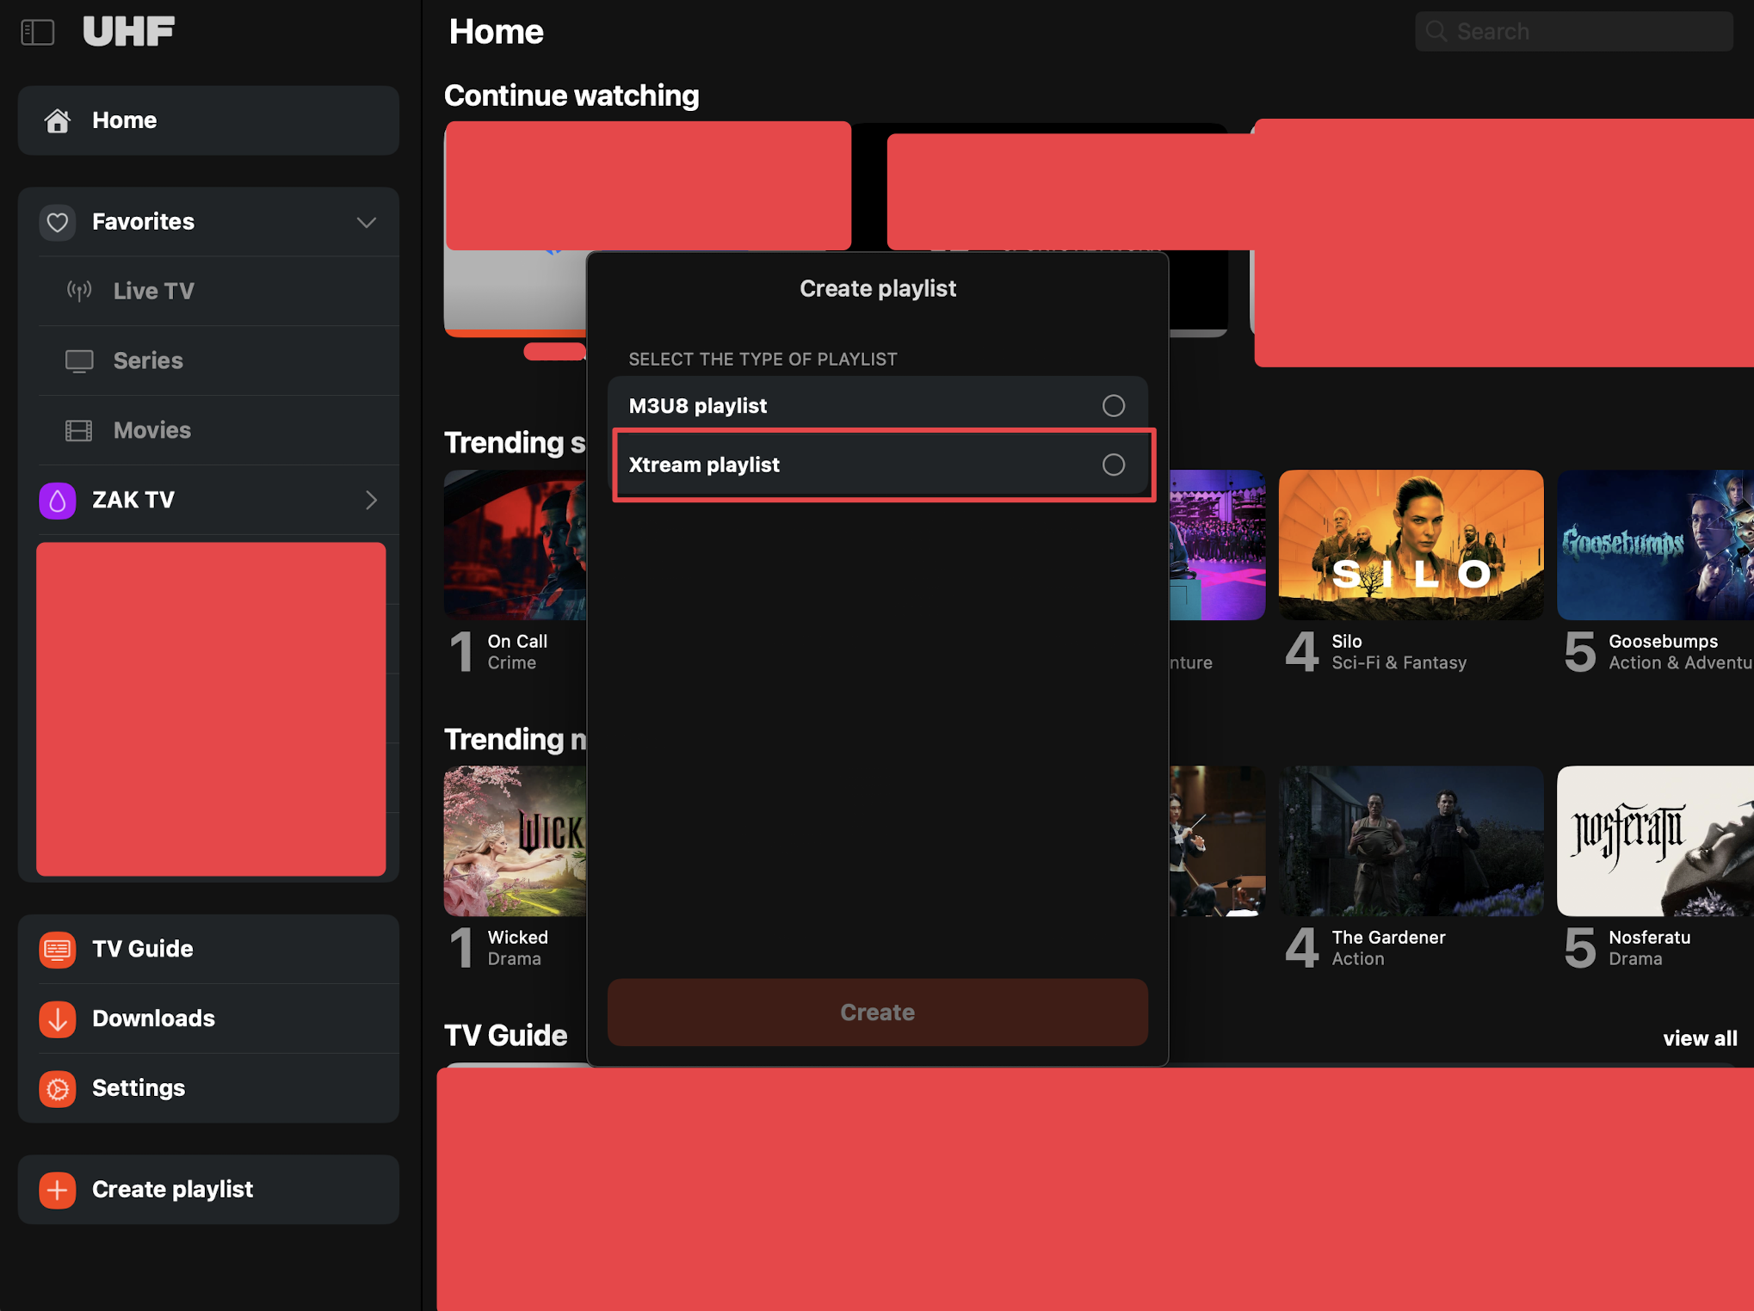Toggle the sidebar panel icon
Screen dimensions: 1754x1311
click(37, 33)
